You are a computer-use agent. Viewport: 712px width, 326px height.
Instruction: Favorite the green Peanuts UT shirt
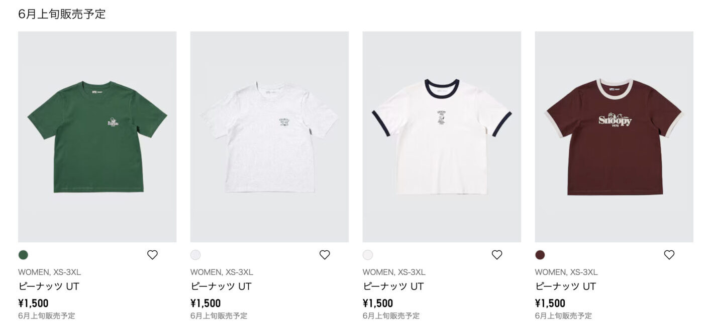pyautogui.click(x=152, y=255)
